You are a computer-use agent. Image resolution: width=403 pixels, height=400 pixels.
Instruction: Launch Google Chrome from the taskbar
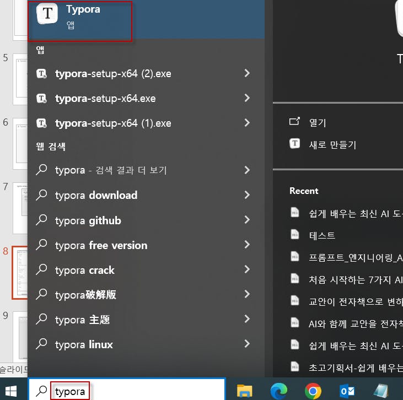[313, 391]
